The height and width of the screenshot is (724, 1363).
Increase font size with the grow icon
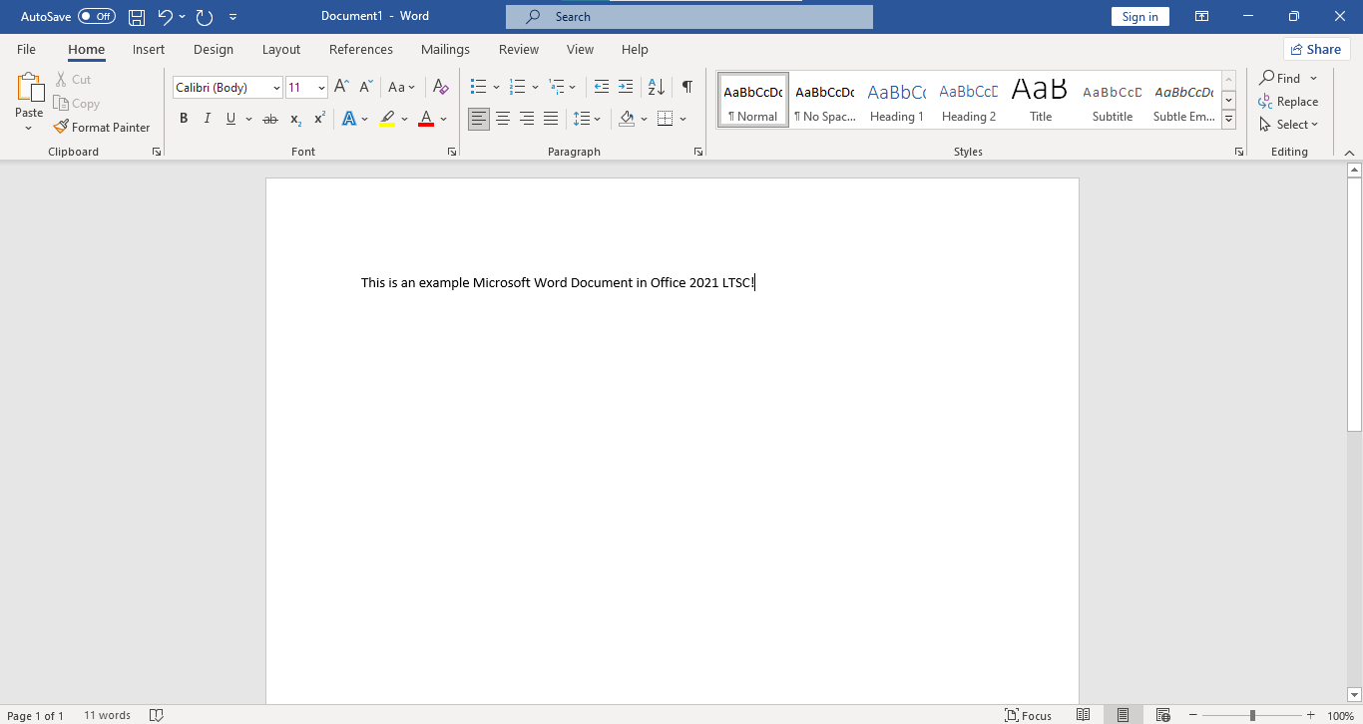341,87
